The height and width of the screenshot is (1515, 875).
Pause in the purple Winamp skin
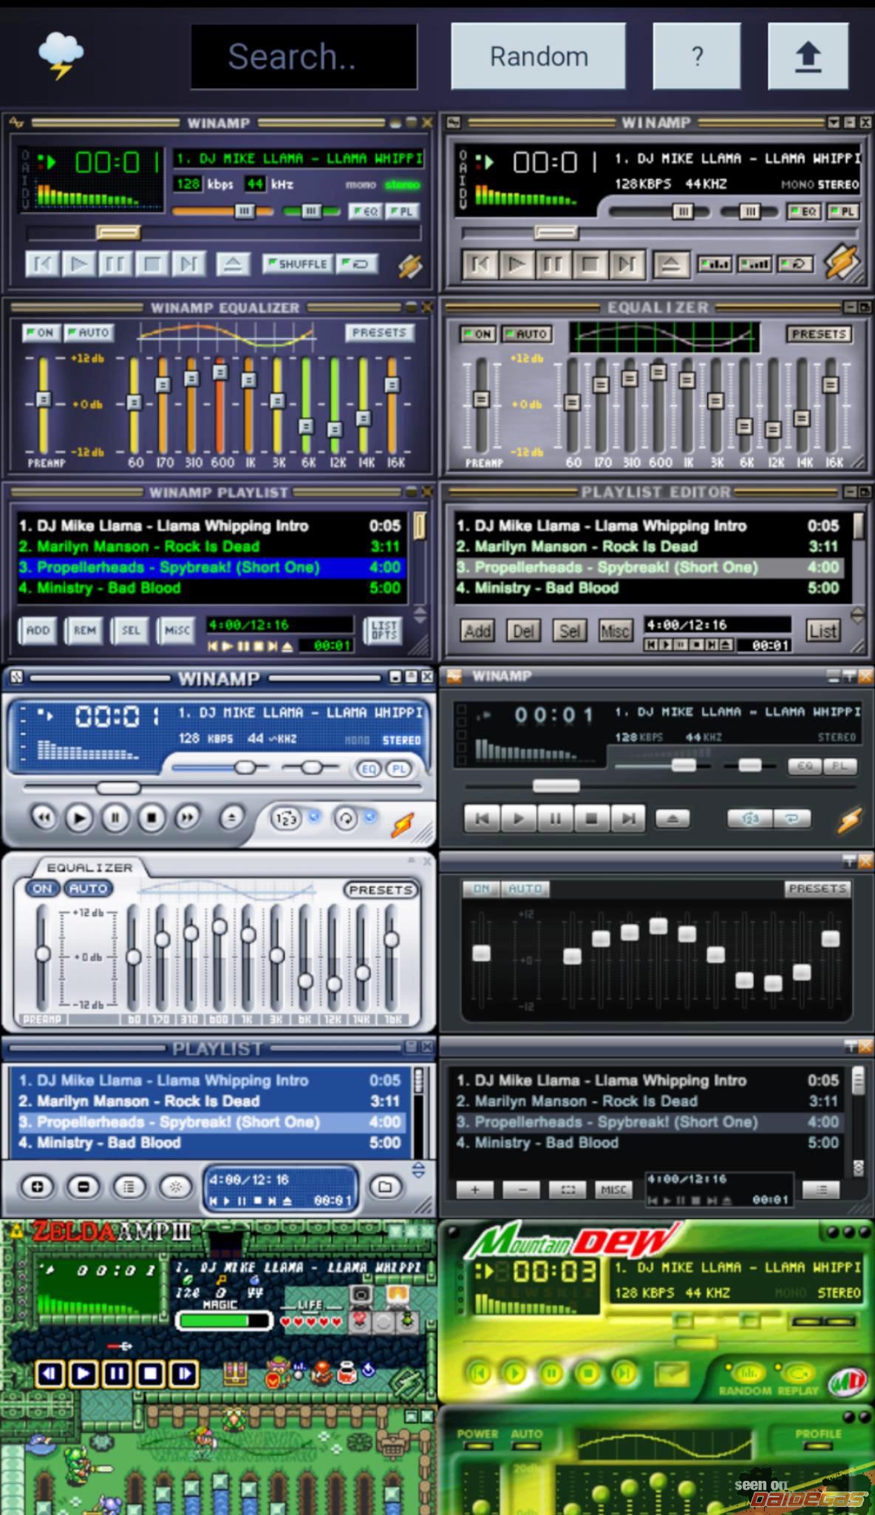pos(115,264)
